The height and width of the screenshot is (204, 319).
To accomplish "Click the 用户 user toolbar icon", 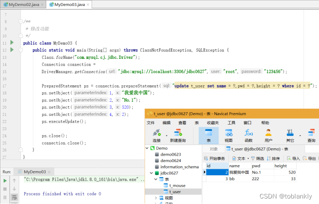I will [268, 136].
